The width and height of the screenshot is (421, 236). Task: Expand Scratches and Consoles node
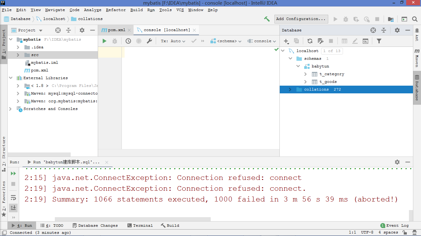[x=10, y=109]
